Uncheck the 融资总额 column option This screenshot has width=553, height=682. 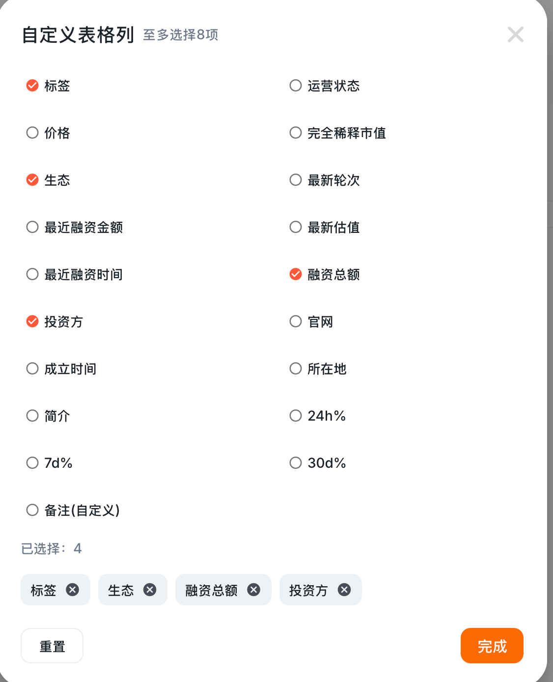click(296, 274)
